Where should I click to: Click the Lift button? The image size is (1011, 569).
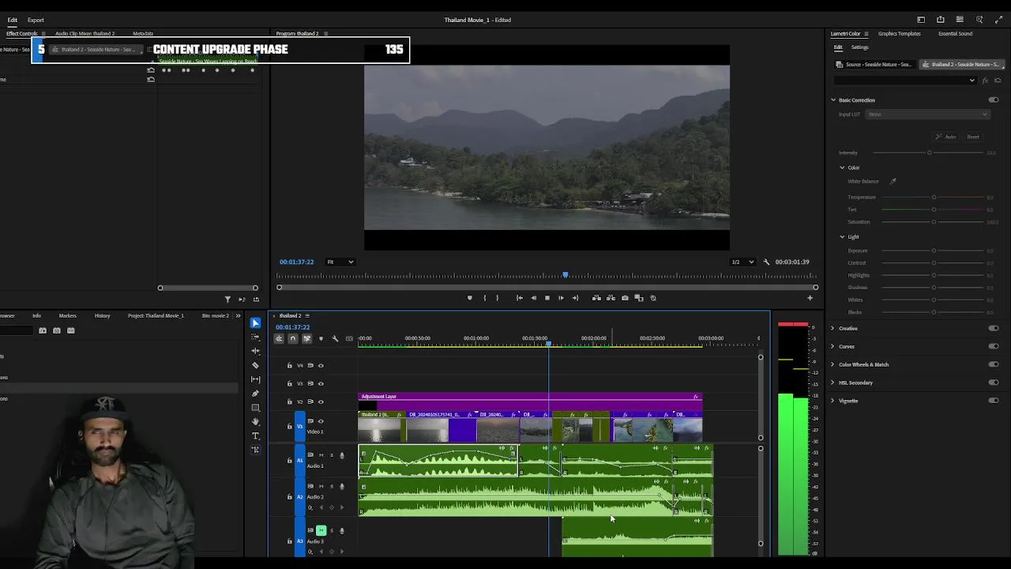pyautogui.click(x=596, y=298)
